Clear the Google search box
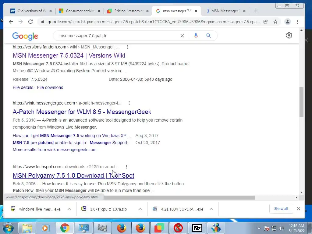Image resolution: width=312 pixels, height=234 pixels. coord(182,36)
